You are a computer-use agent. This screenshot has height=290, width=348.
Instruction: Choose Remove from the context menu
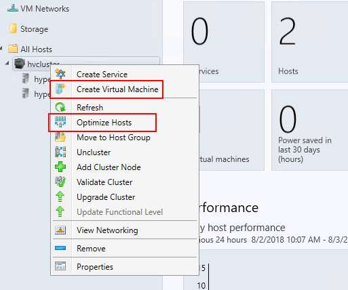pos(91,249)
